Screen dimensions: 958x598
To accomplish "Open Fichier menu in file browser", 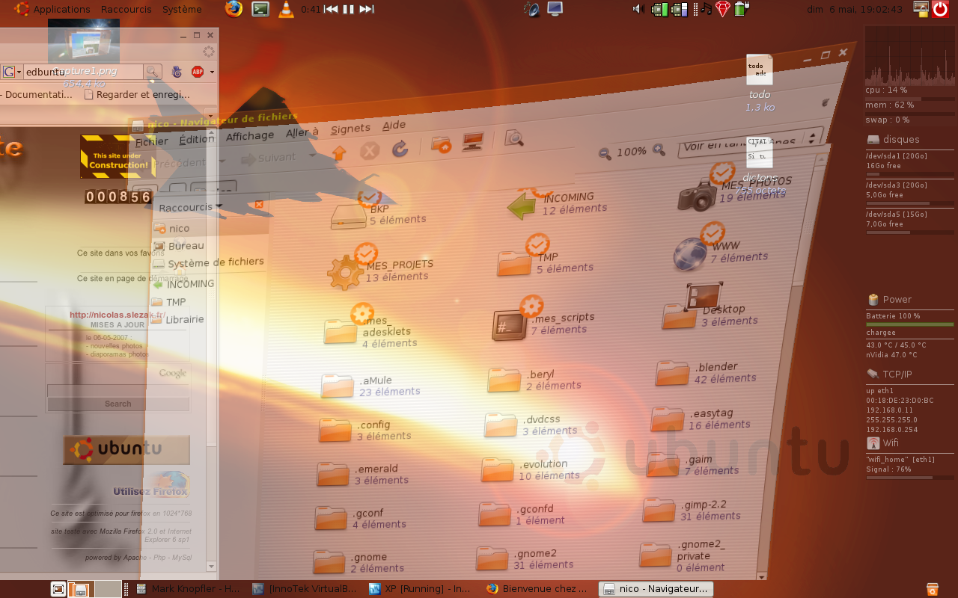I will [x=152, y=141].
